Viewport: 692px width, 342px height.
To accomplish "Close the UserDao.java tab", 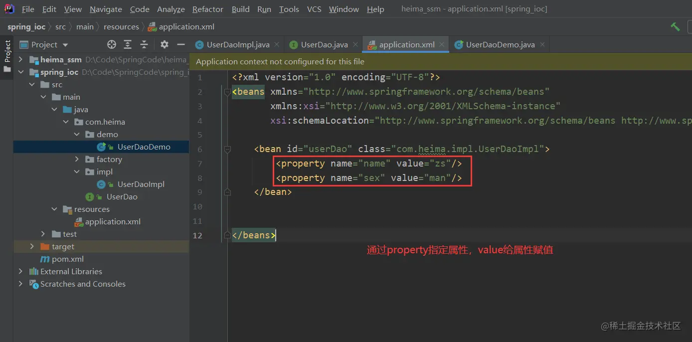I will coord(355,45).
